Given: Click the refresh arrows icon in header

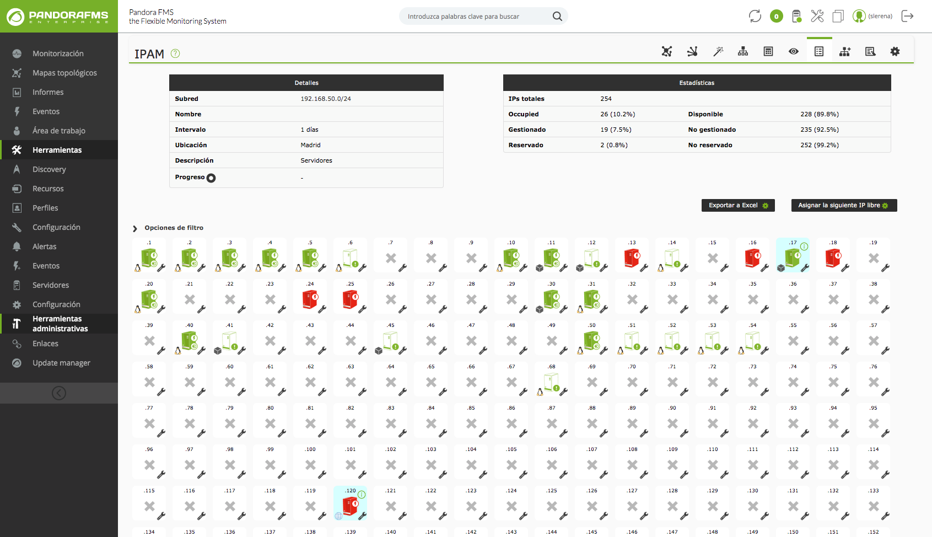Looking at the screenshot, I should click(x=755, y=16).
